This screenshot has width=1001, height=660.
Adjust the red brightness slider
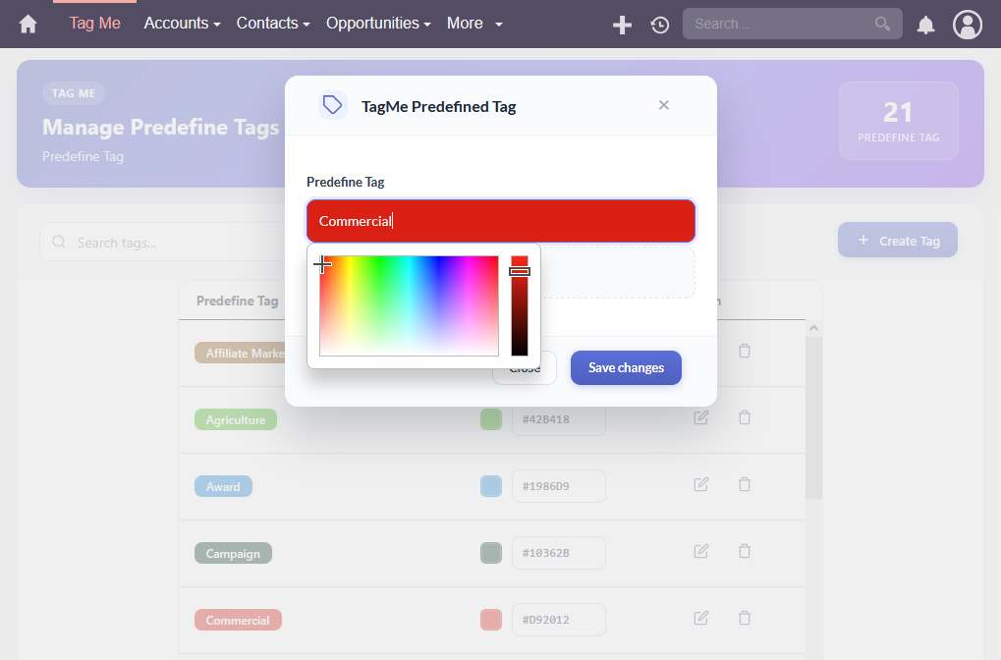(x=520, y=305)
